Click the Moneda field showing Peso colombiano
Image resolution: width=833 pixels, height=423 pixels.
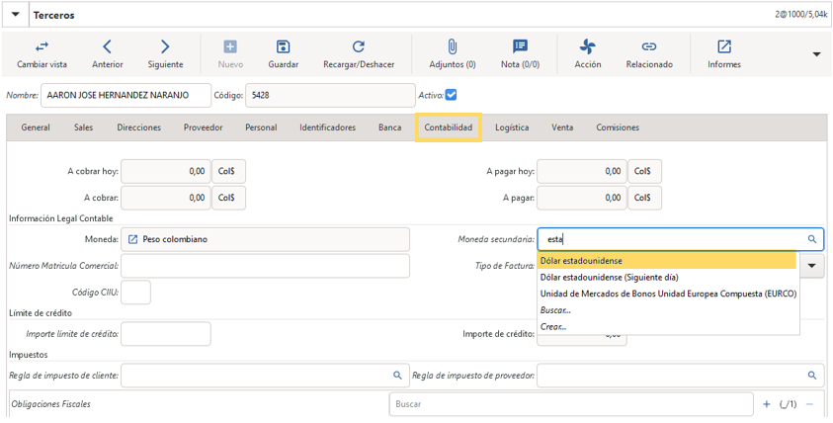(x=265, y=239)
